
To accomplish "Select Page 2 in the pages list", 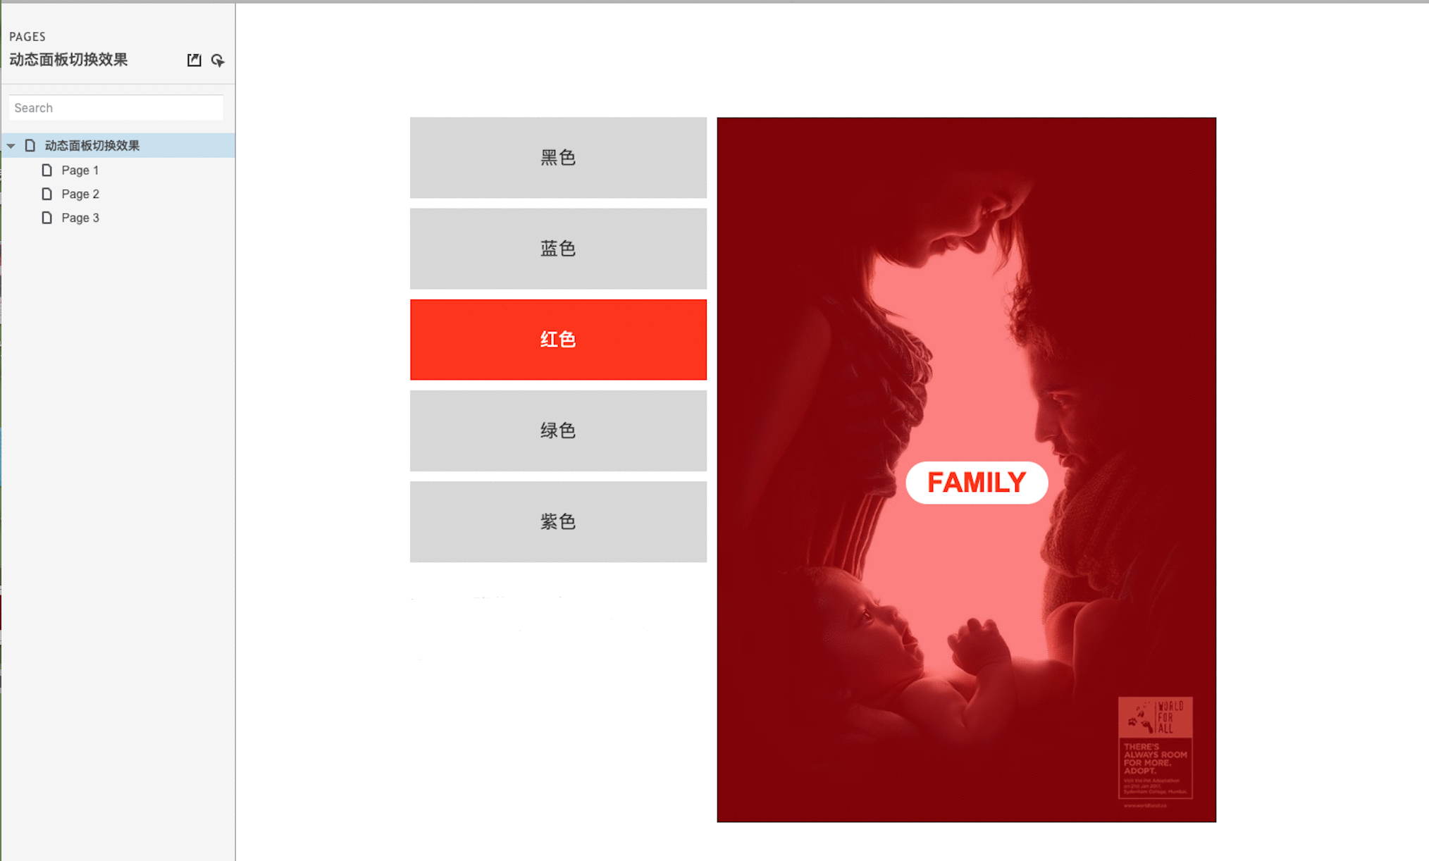I will click(79, 194).
